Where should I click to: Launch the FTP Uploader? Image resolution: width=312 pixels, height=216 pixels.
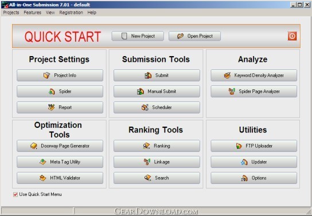tap(254, 146)
